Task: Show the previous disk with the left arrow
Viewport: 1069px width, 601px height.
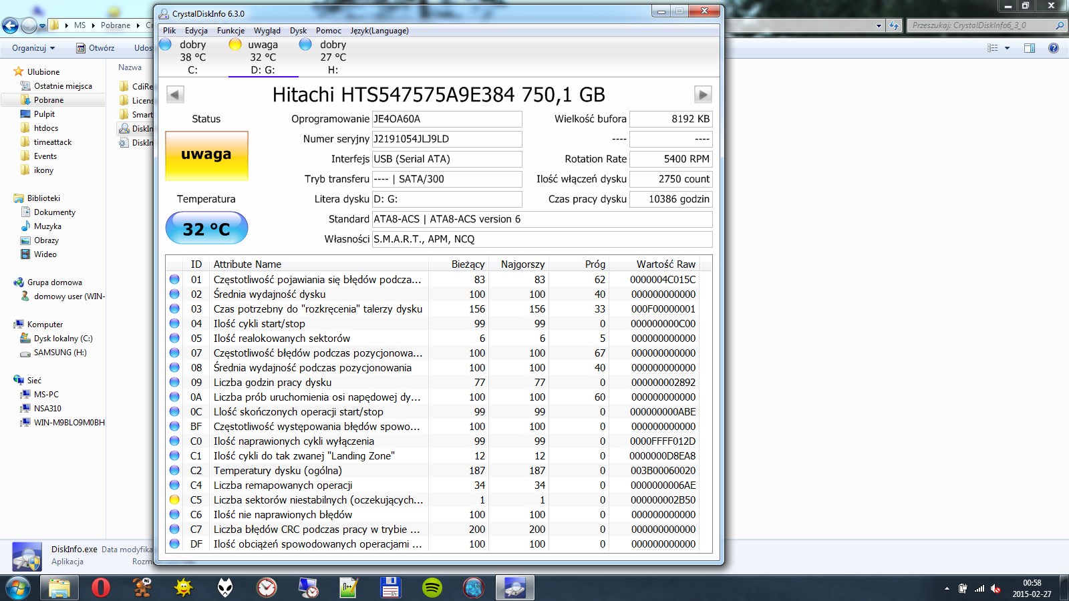Action: [x=175, y=95]
